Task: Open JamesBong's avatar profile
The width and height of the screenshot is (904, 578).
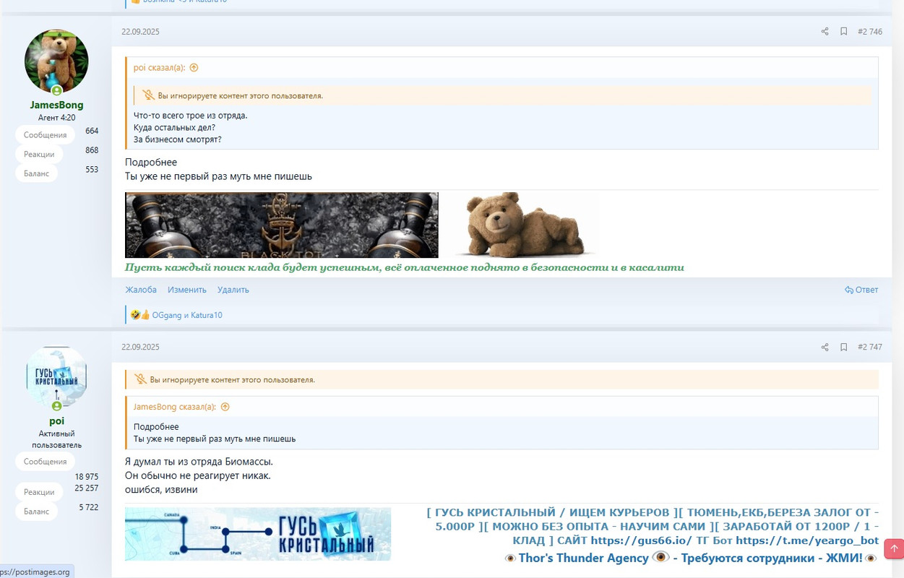Action: [x=56, y=61]
